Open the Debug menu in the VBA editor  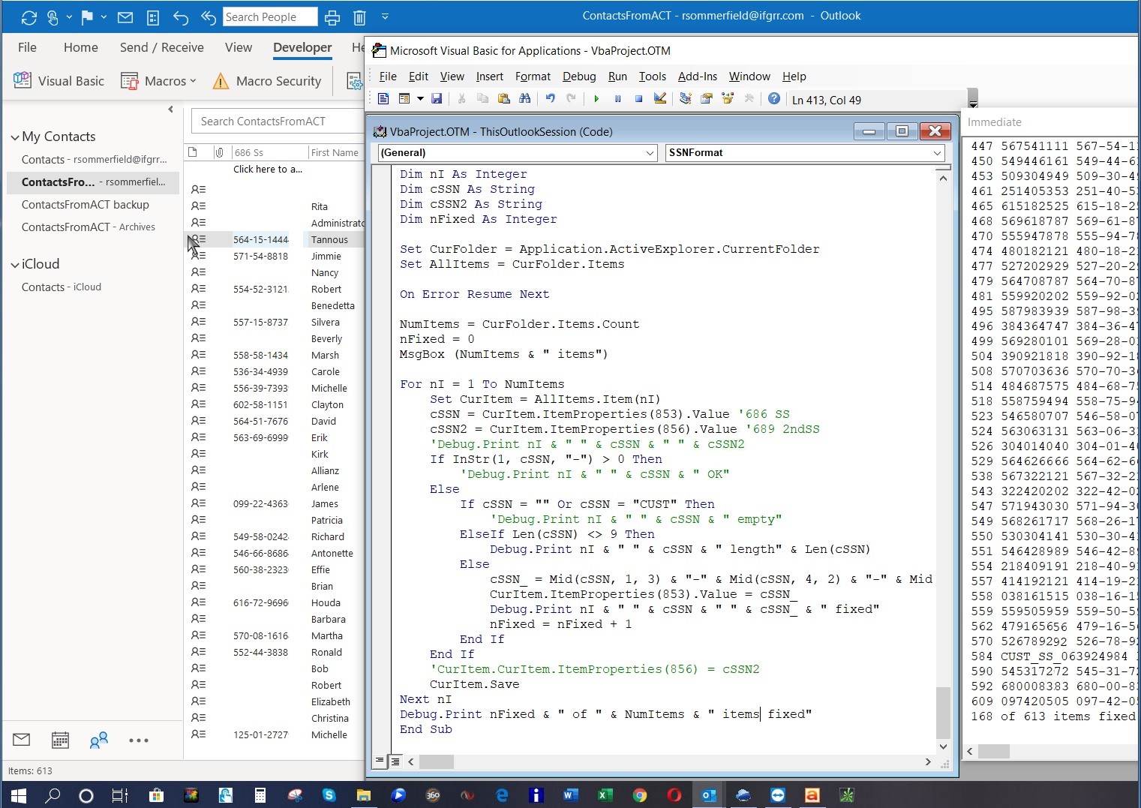click(579, 77)
